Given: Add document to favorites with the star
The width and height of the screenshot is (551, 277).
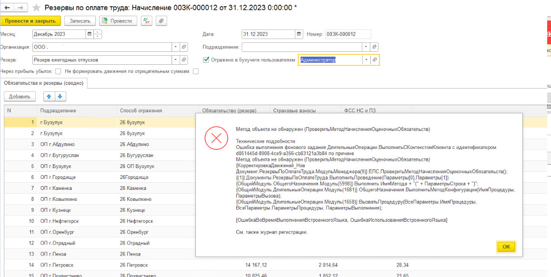Looking at the screenshot, I should (x=36, y=7).
